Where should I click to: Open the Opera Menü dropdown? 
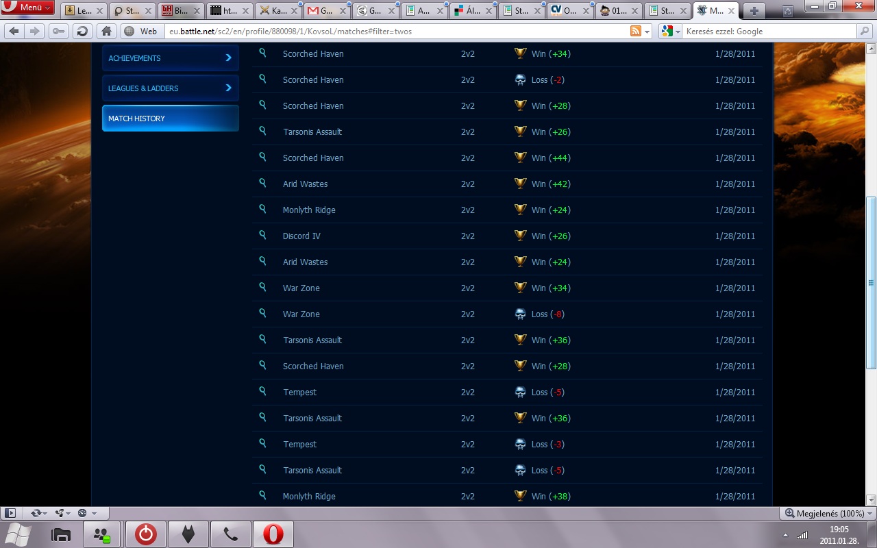pyautogui.click(x=28, y=8)
